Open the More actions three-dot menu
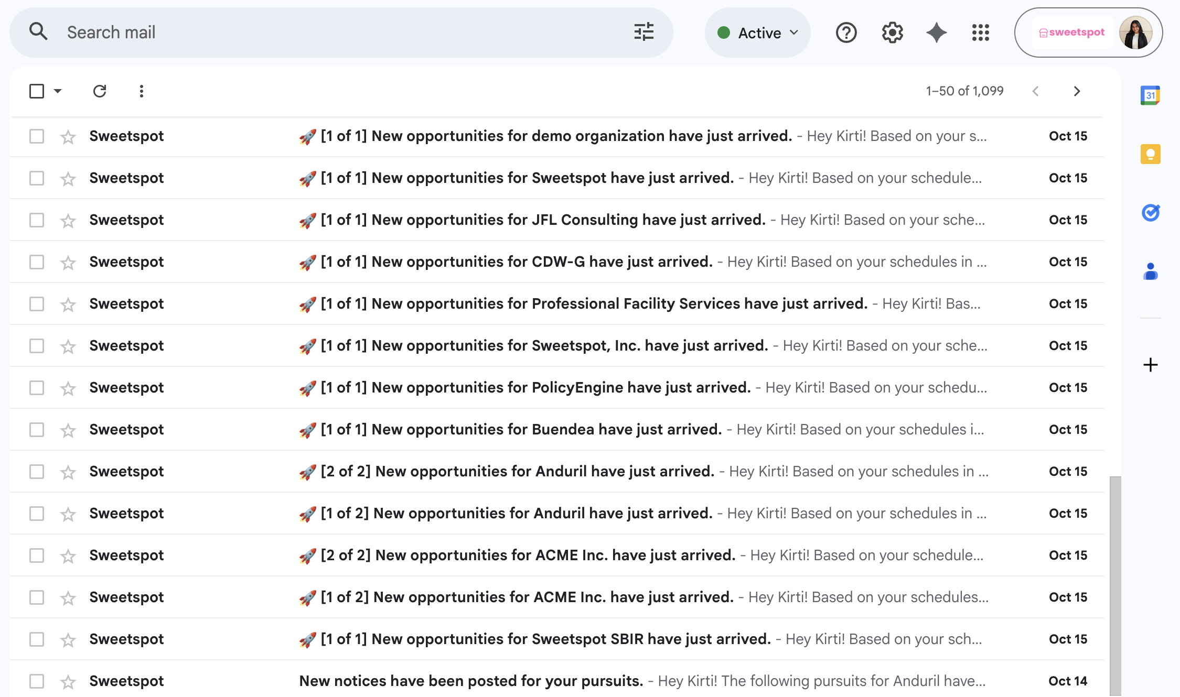Viewport: 1180px width, 697px height. tap(141, 91)
